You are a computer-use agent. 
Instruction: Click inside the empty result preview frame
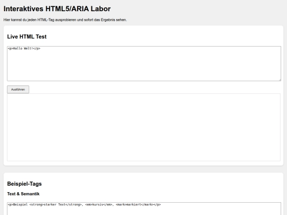(143, 127)
